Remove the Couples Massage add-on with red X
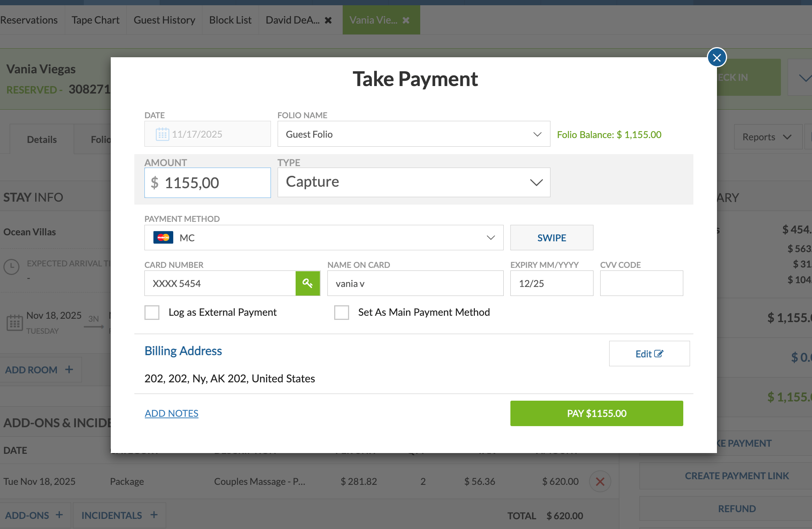This screenshot has height=529, width=812. [600, 481]
